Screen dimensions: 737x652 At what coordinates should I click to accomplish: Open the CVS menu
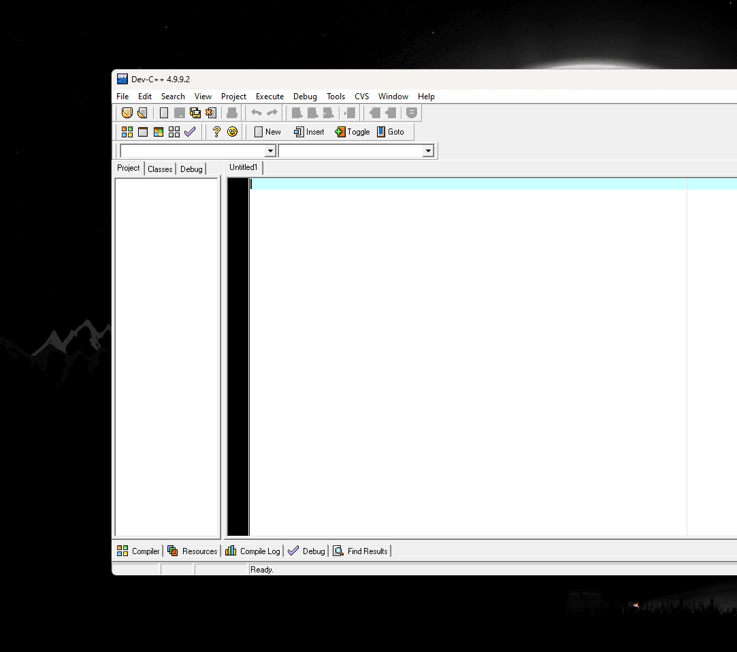tap(362, 97)
